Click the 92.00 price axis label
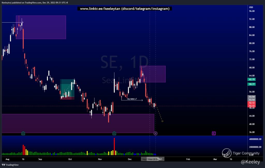This screenshot has height=168, width=265. pos(252,19)
